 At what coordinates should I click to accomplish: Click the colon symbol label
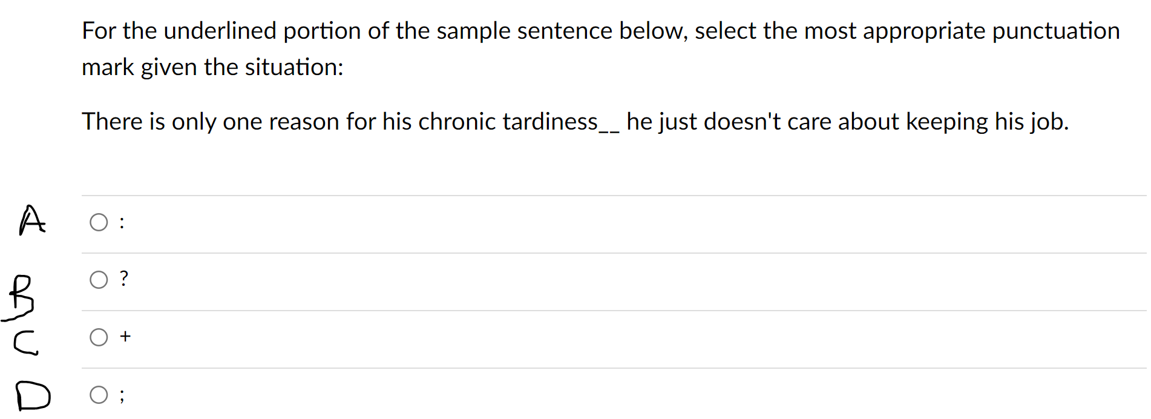(122, 223)
